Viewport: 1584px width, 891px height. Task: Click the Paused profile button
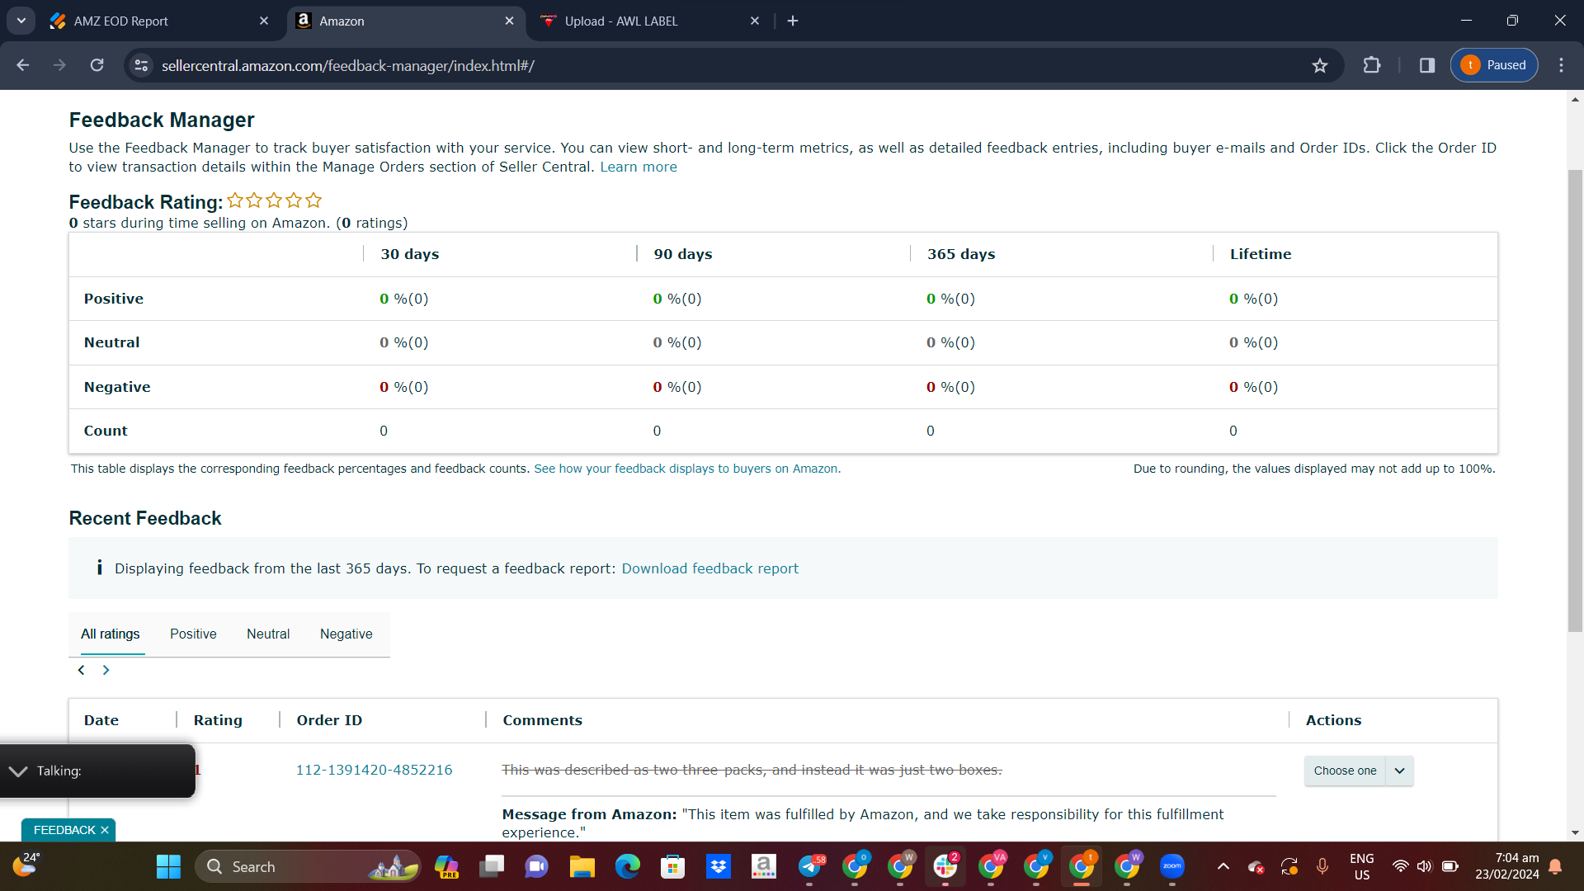(x=1494, y=65)
